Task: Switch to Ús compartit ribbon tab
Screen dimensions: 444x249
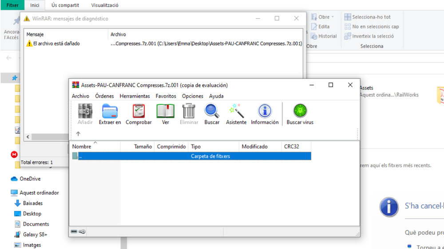Action: pyautogui.click(x=65, y=5)
